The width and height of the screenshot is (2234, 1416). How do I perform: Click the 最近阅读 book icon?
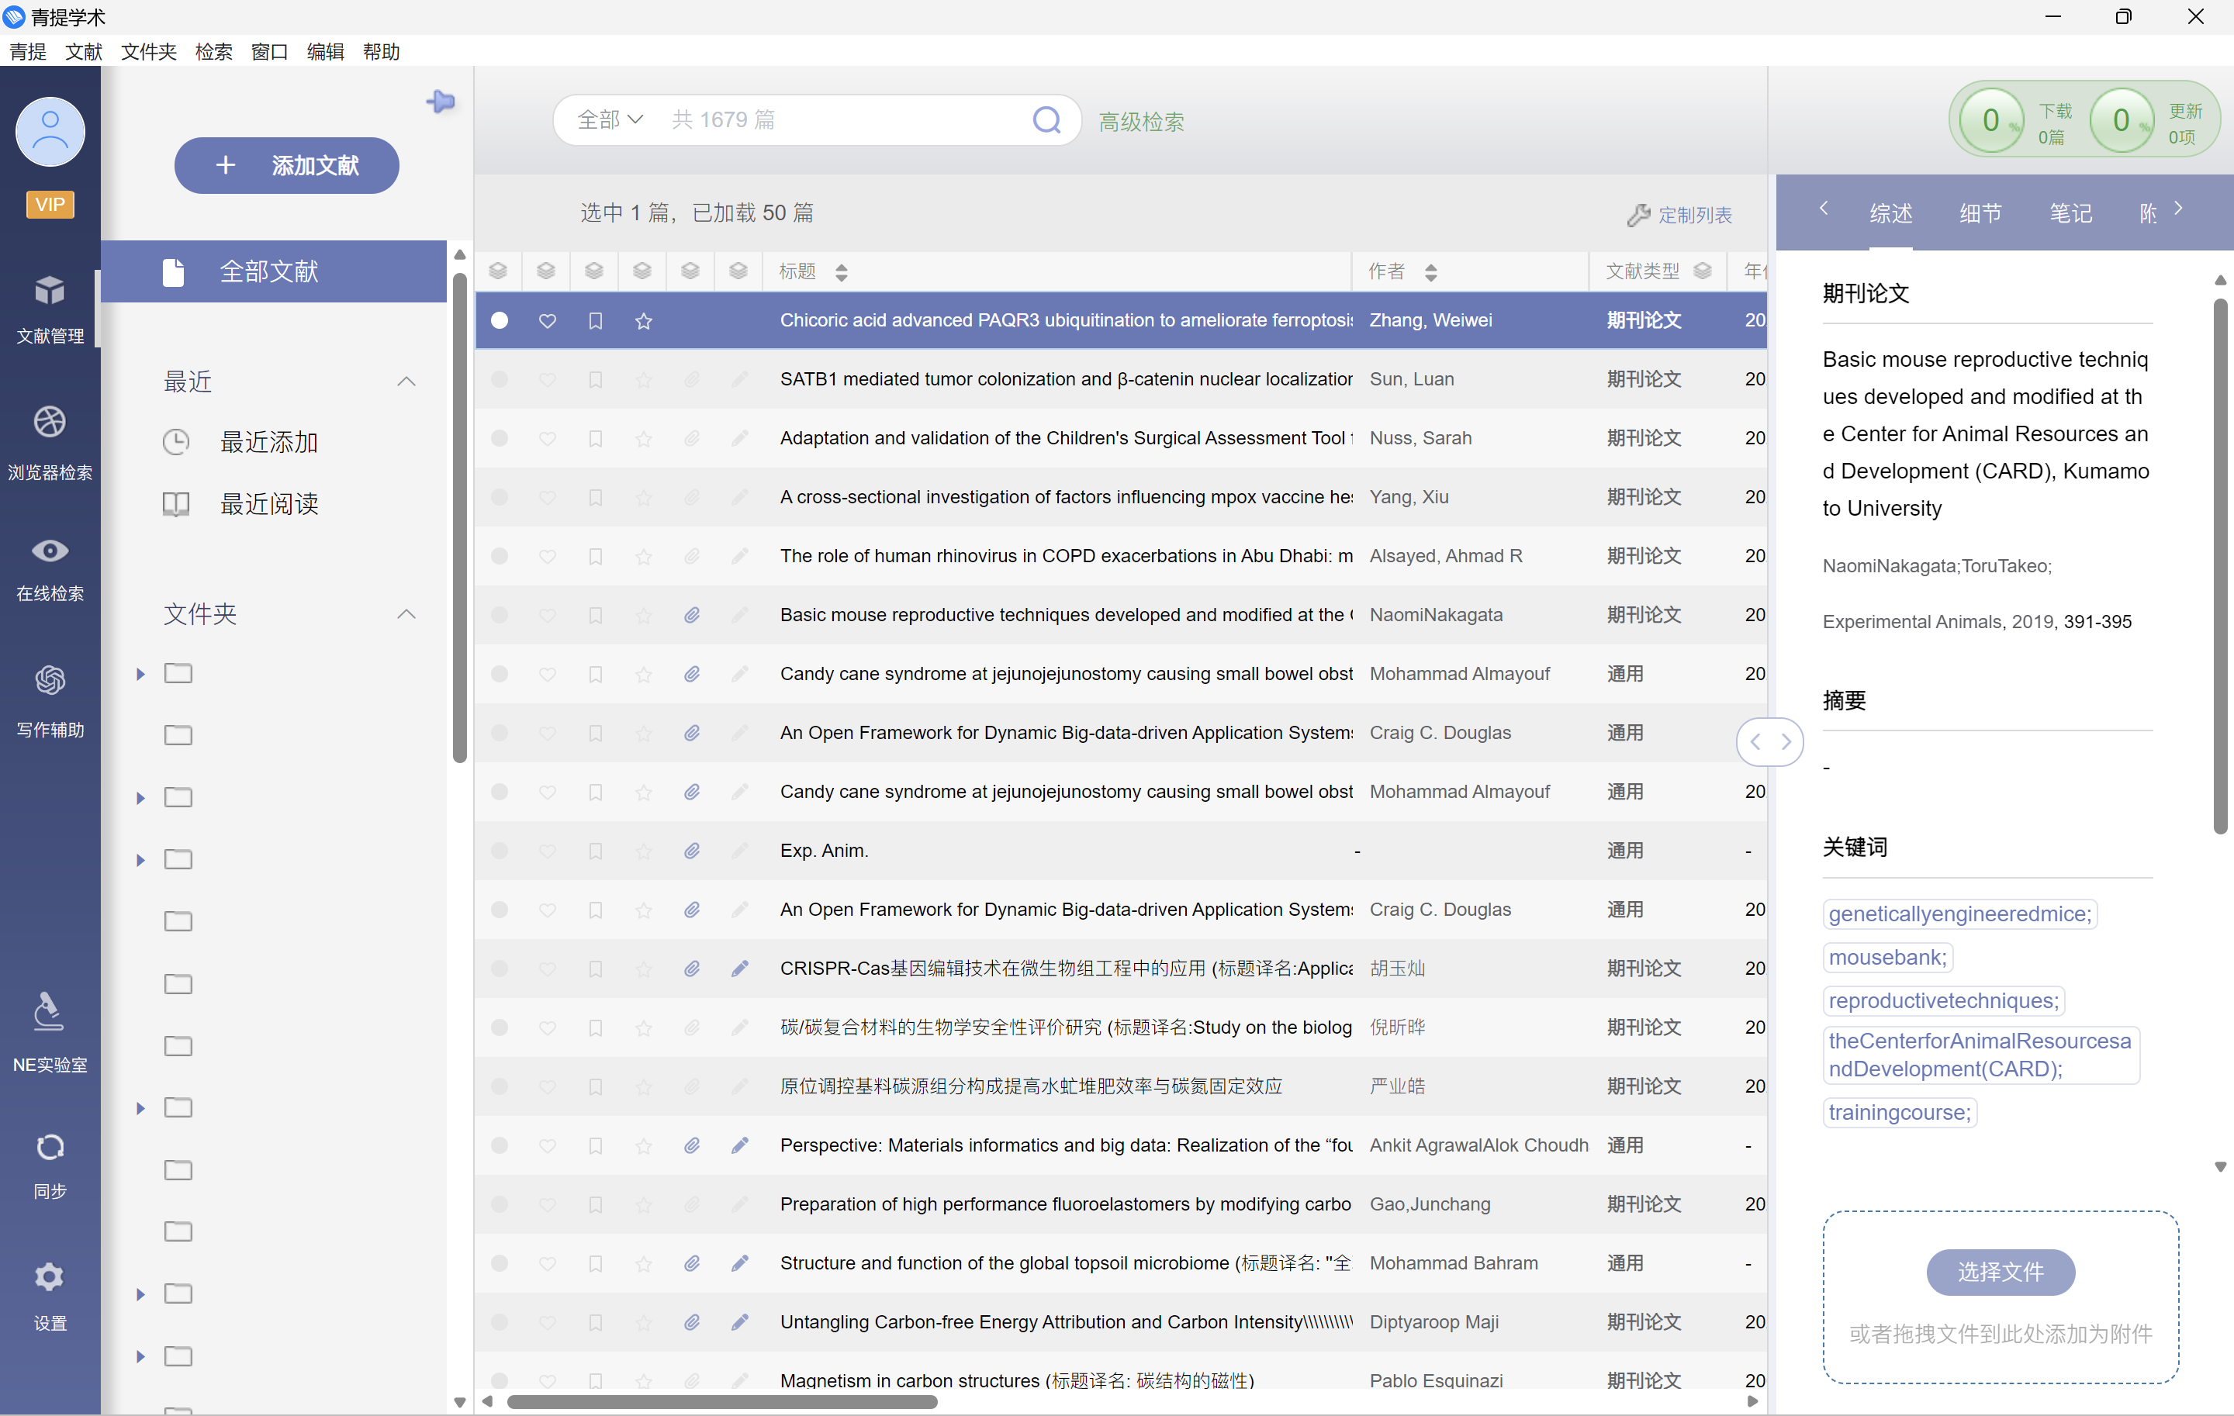point(176,503)
